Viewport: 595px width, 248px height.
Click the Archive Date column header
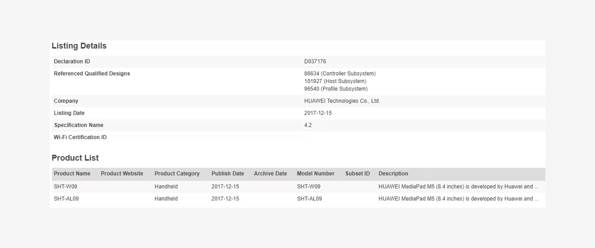pyautogui.click(x=270, y=174)
